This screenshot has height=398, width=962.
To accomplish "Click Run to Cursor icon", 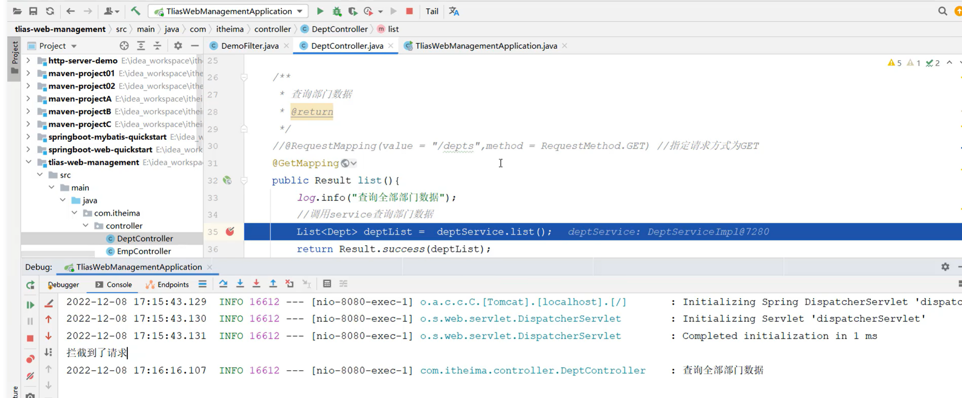I will pyautogui.click(x=306, y=284).
